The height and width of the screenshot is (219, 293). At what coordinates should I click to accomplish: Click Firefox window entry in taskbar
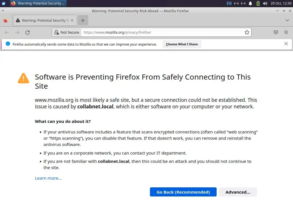point(38,3)
